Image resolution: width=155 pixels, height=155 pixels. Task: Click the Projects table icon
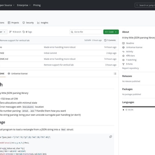(x=9, y=23)
